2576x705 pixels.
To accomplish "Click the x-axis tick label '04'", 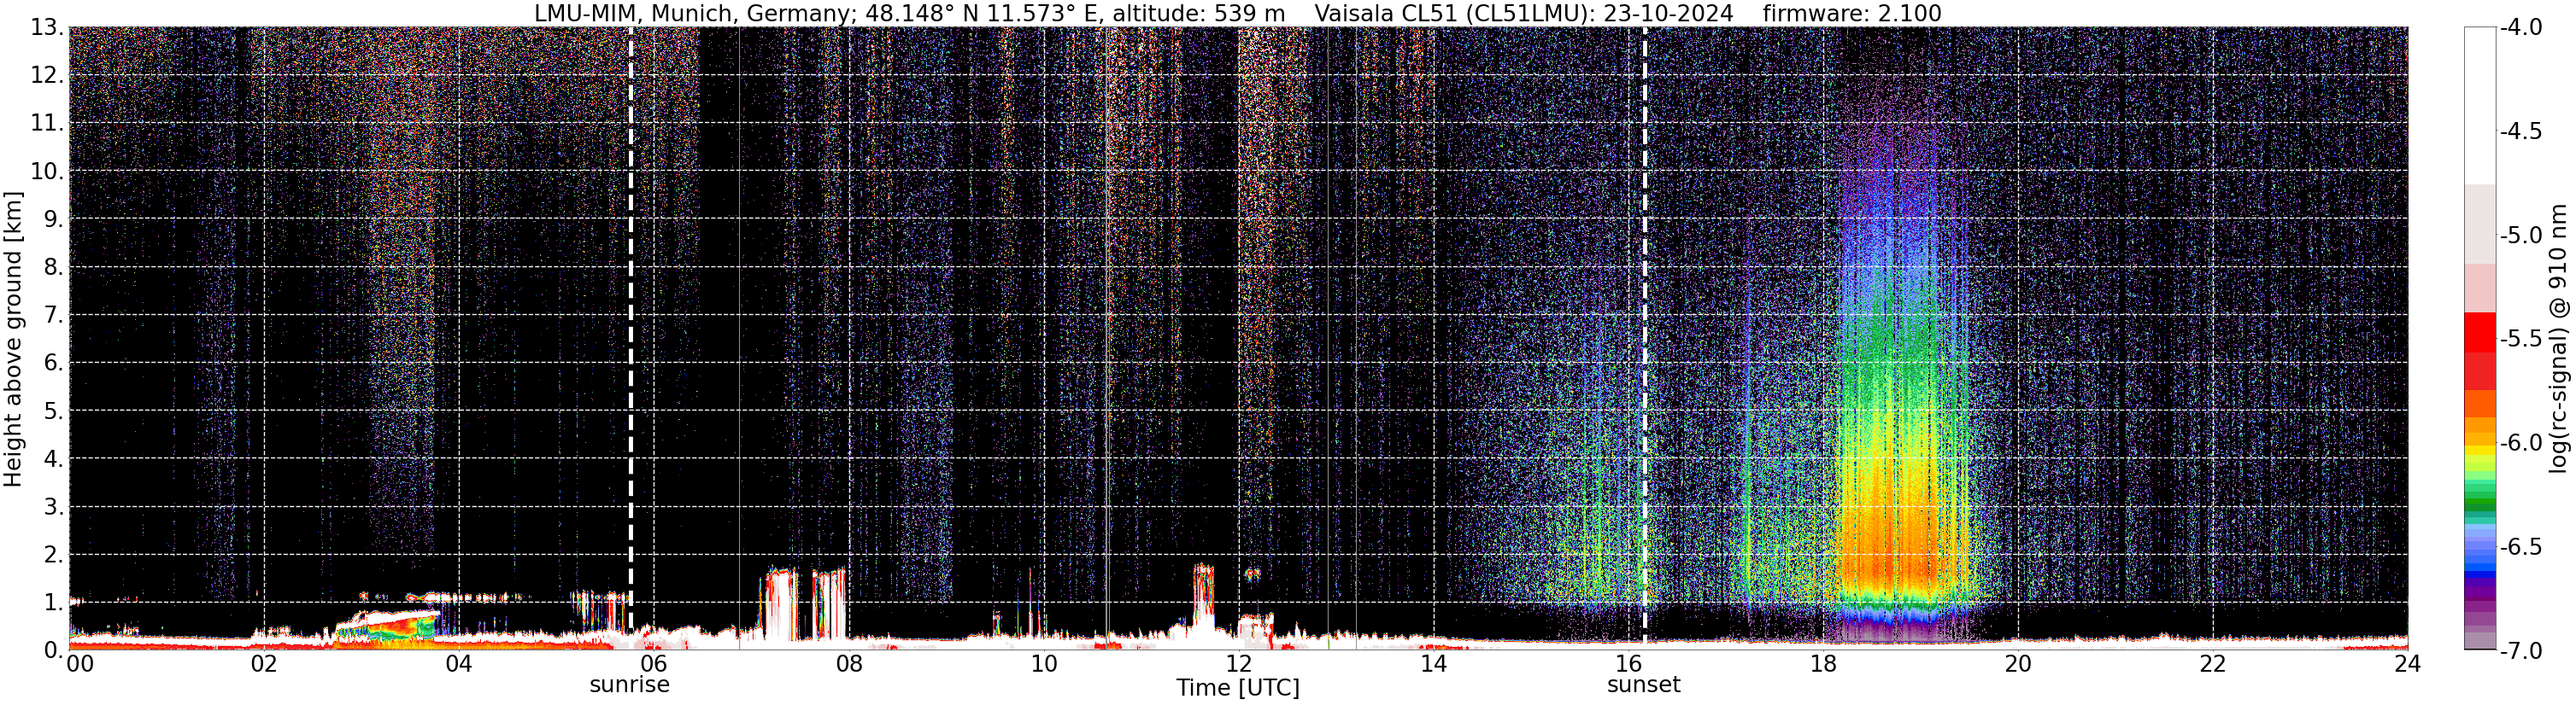I will tap(459, 664).
